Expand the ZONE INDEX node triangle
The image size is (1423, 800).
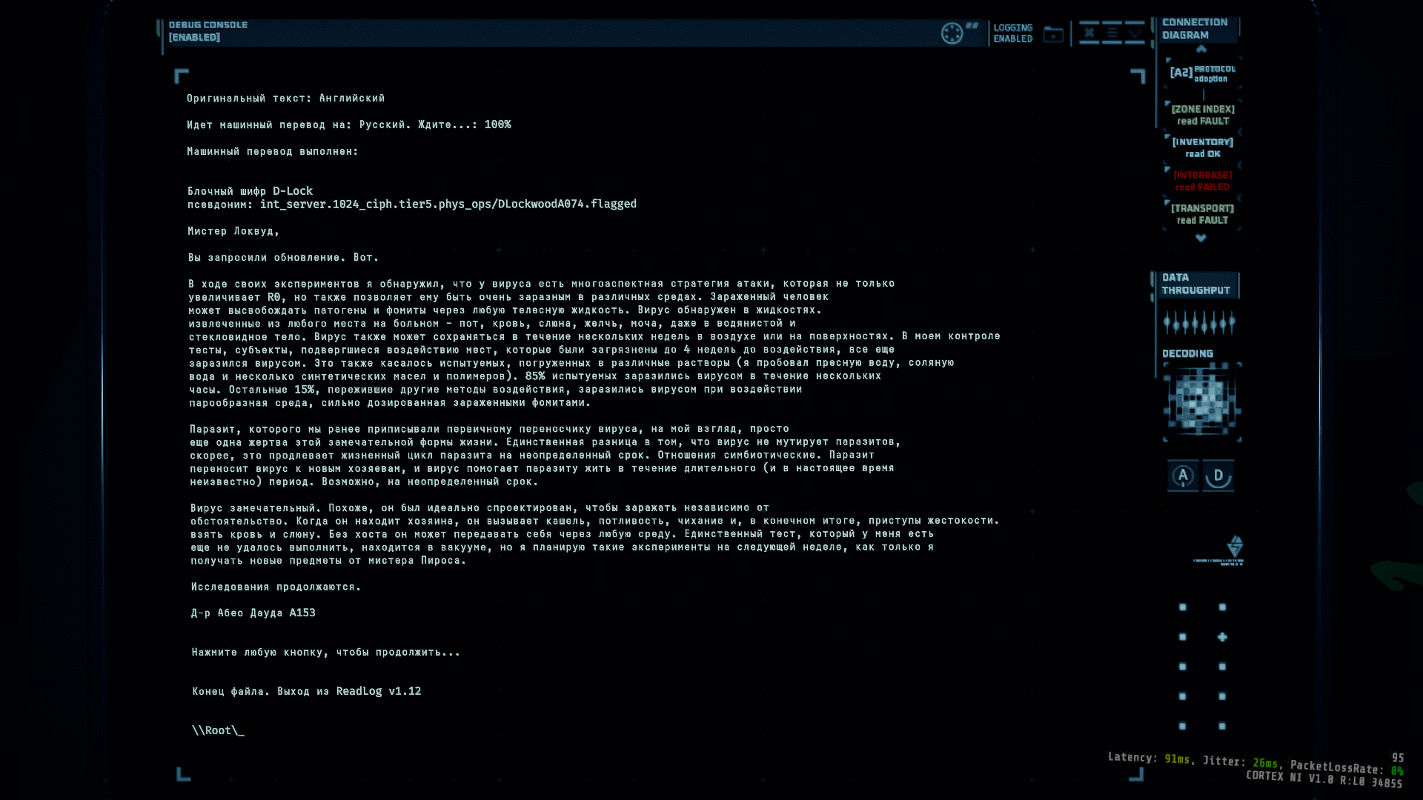pyautogui.click(x=1167, y=103)
